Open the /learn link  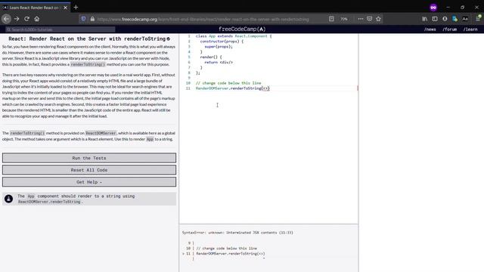(x=470, y=29)
